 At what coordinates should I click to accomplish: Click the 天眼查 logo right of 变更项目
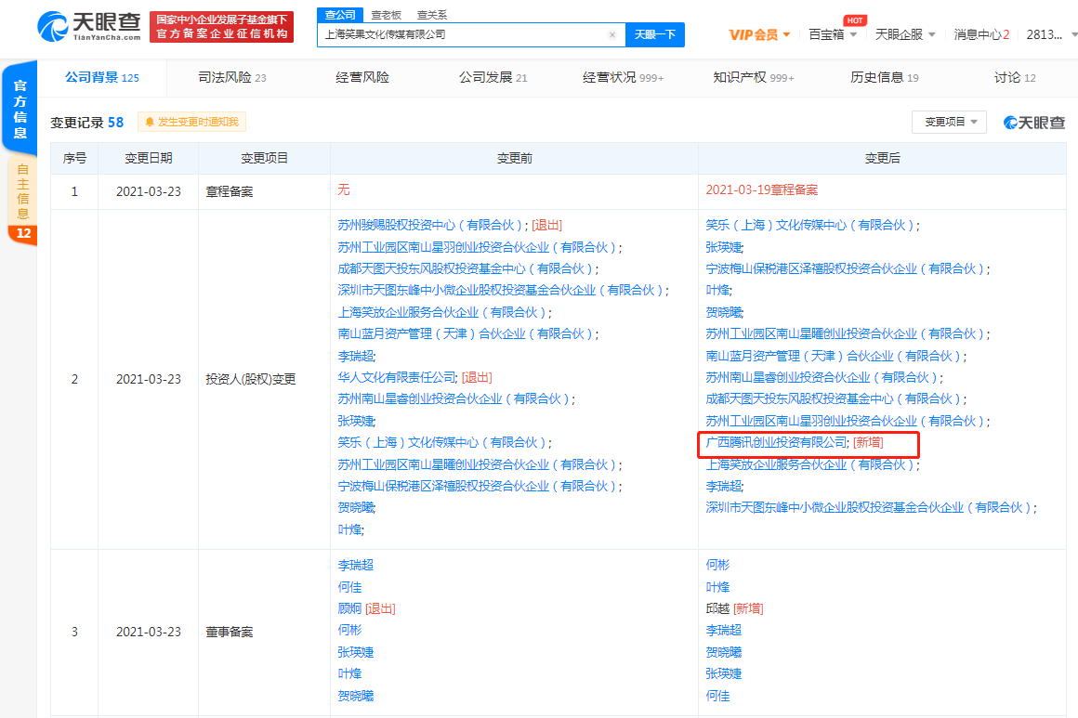click(1034, 123)
